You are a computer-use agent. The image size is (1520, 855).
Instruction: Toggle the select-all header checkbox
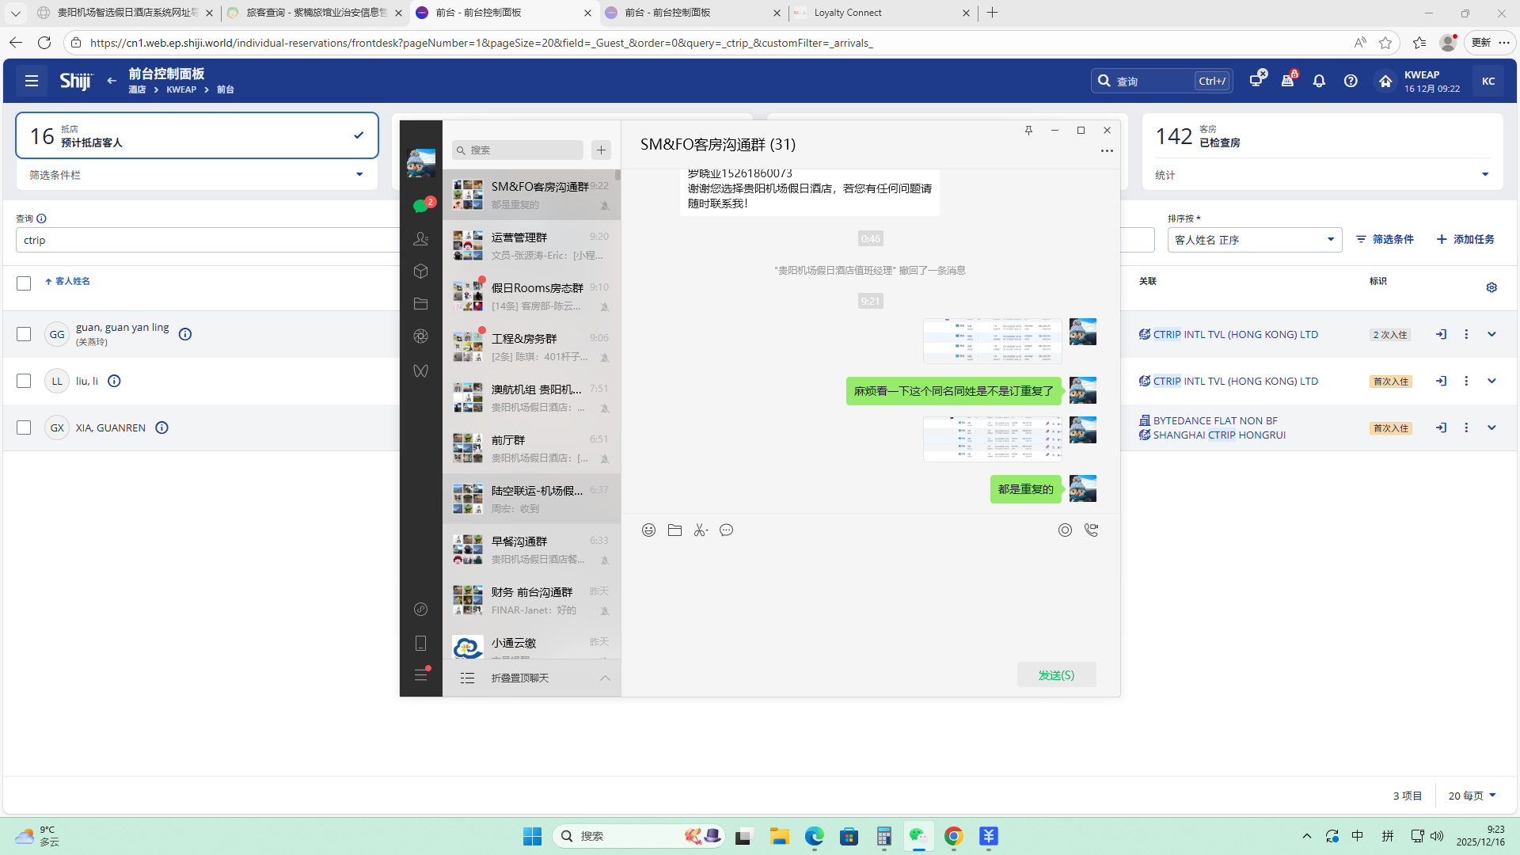[24, 283]
